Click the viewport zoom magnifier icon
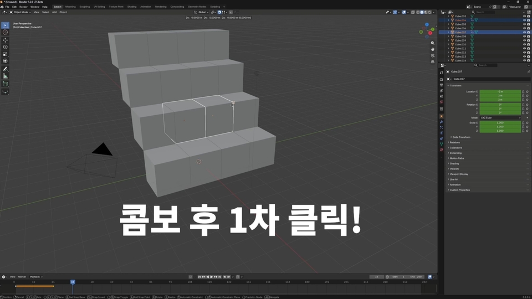The height and width of the screenshot is (299, 532). pos(432,43)
